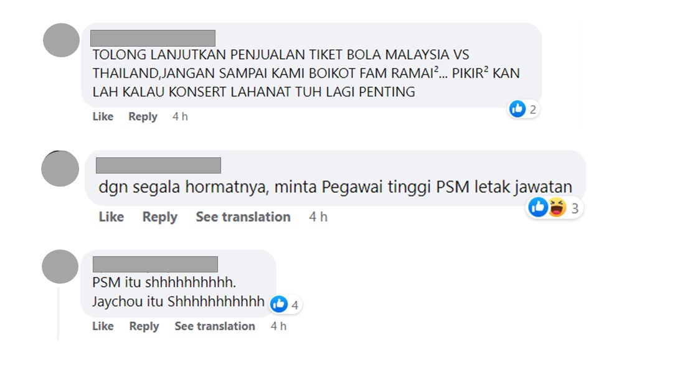Click reaction count 3 on second comment
Screen dimensions: 685x385
click(575, 208)
